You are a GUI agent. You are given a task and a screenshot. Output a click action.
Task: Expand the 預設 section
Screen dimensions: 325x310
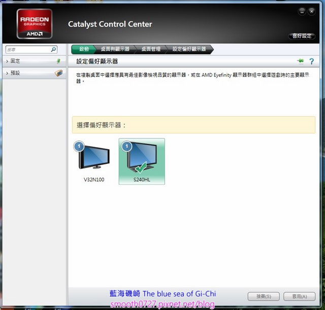[34, 73]
